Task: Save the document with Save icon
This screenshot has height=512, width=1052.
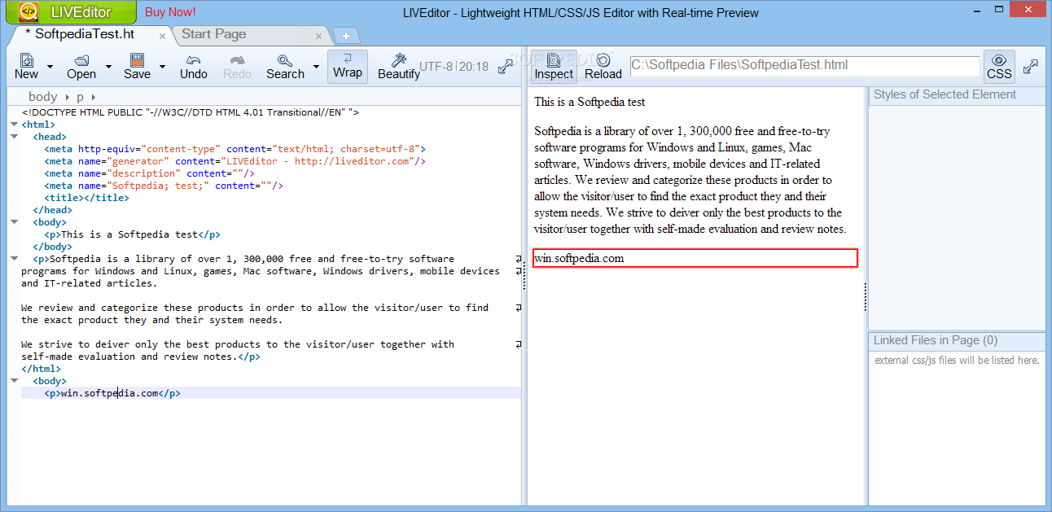Action: pos(137,67)
